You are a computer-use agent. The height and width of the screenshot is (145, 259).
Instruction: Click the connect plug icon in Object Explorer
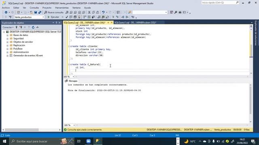click(16, 27)
